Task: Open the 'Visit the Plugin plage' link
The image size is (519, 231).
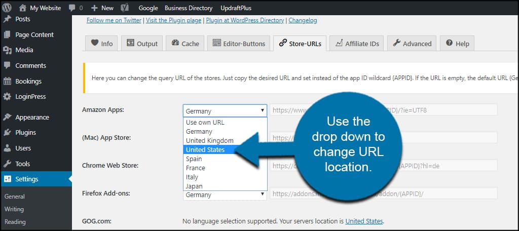Action: (173, 20)
